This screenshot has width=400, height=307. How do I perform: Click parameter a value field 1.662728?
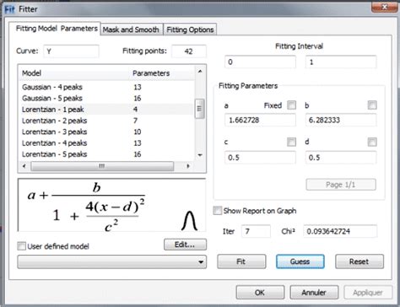point(260,120)
